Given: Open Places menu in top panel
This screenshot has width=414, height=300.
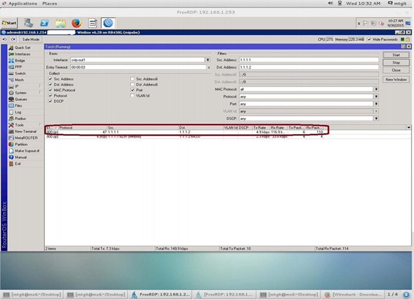Looking at the screenshot, I should (49, 4).
